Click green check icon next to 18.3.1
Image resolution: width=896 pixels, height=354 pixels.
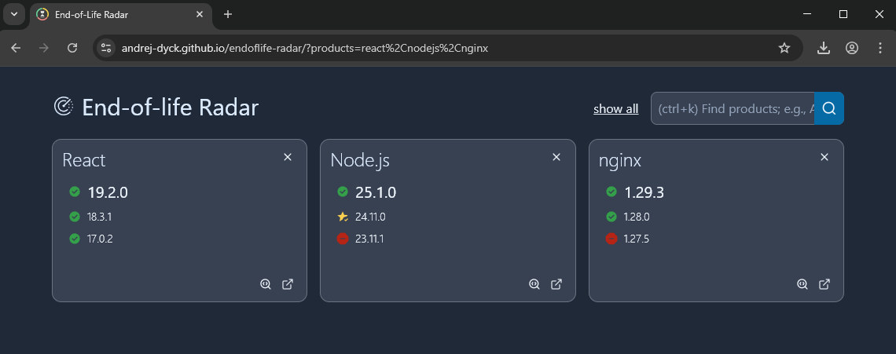pos(75,217)
